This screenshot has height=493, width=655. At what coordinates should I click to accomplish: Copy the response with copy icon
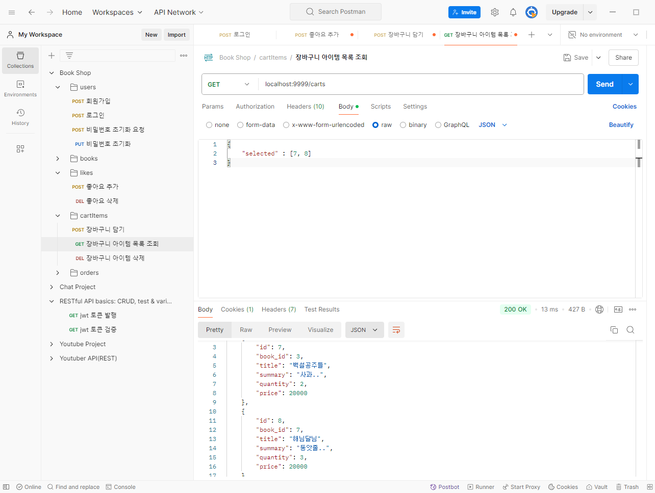pos(614,330)
